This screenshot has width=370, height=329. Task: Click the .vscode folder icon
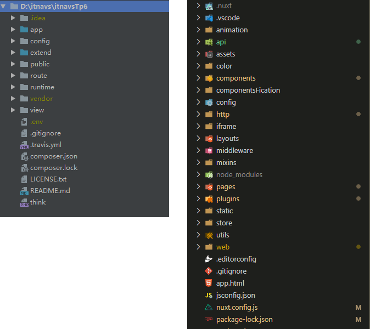(x=209, y=18)
